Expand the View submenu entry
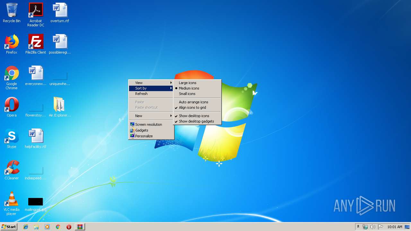Viewport: 411px width, 231px height. [x=151, y=83]
